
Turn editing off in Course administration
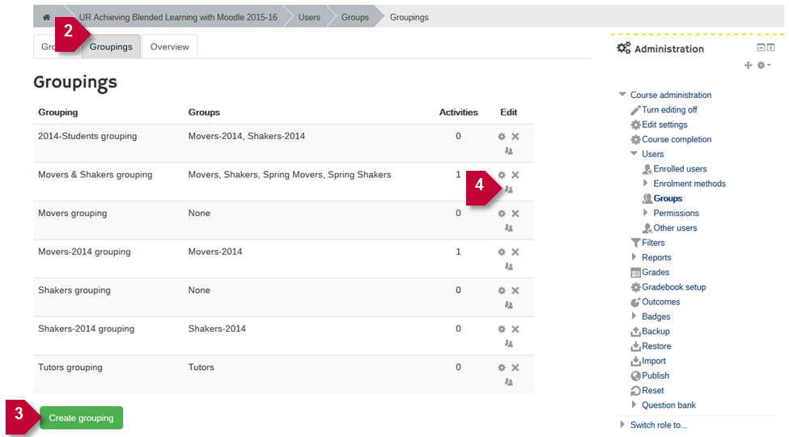tap(669, 110)
